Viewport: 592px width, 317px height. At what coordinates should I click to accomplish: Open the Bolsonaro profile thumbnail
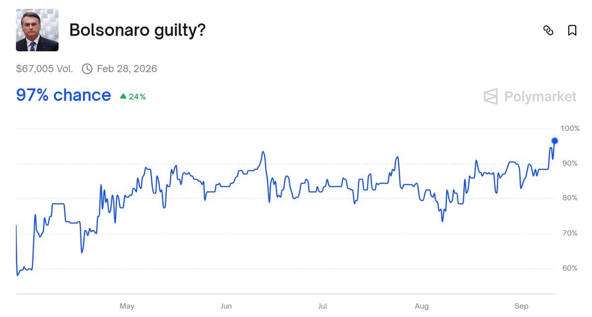[37, 30]
